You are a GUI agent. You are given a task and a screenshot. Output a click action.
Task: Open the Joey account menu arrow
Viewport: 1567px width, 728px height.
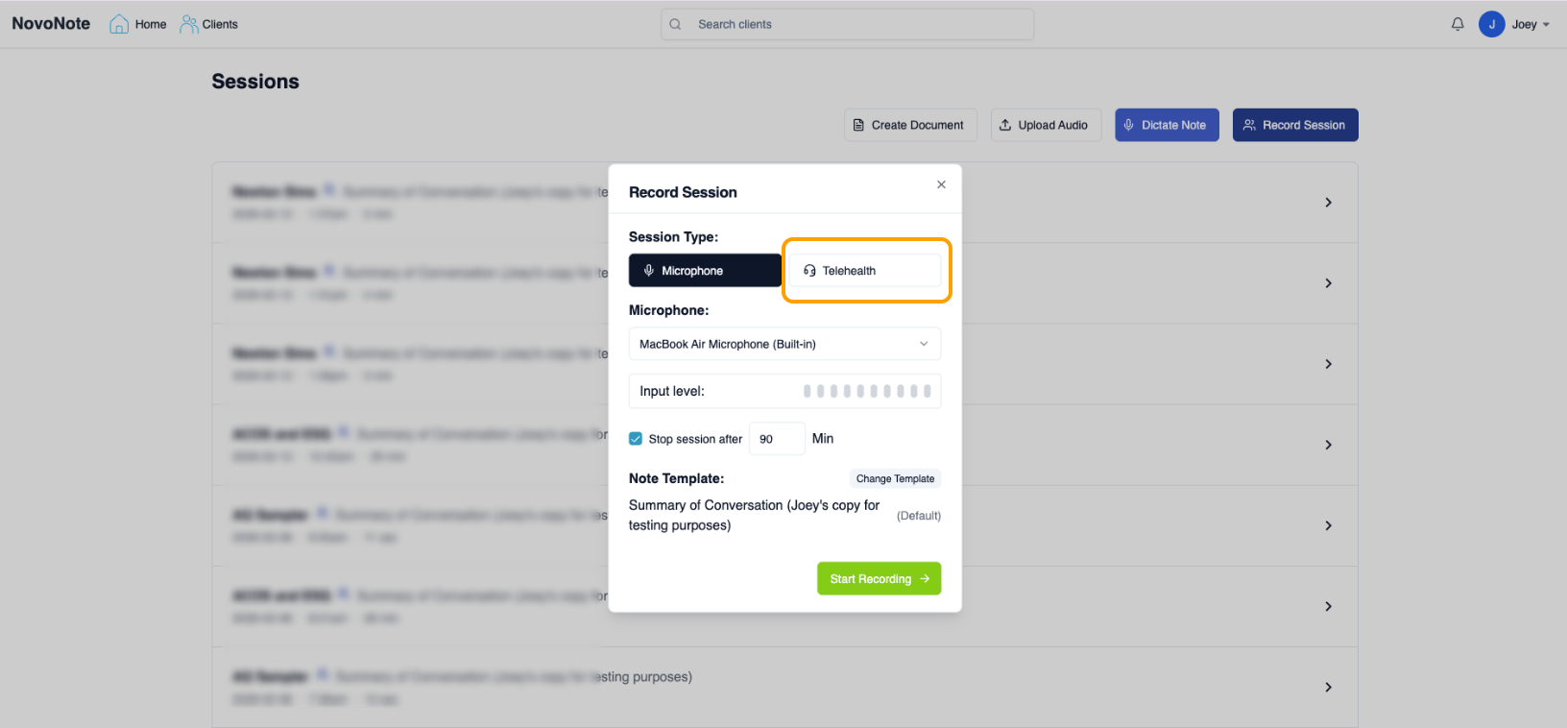[1546, 25]
